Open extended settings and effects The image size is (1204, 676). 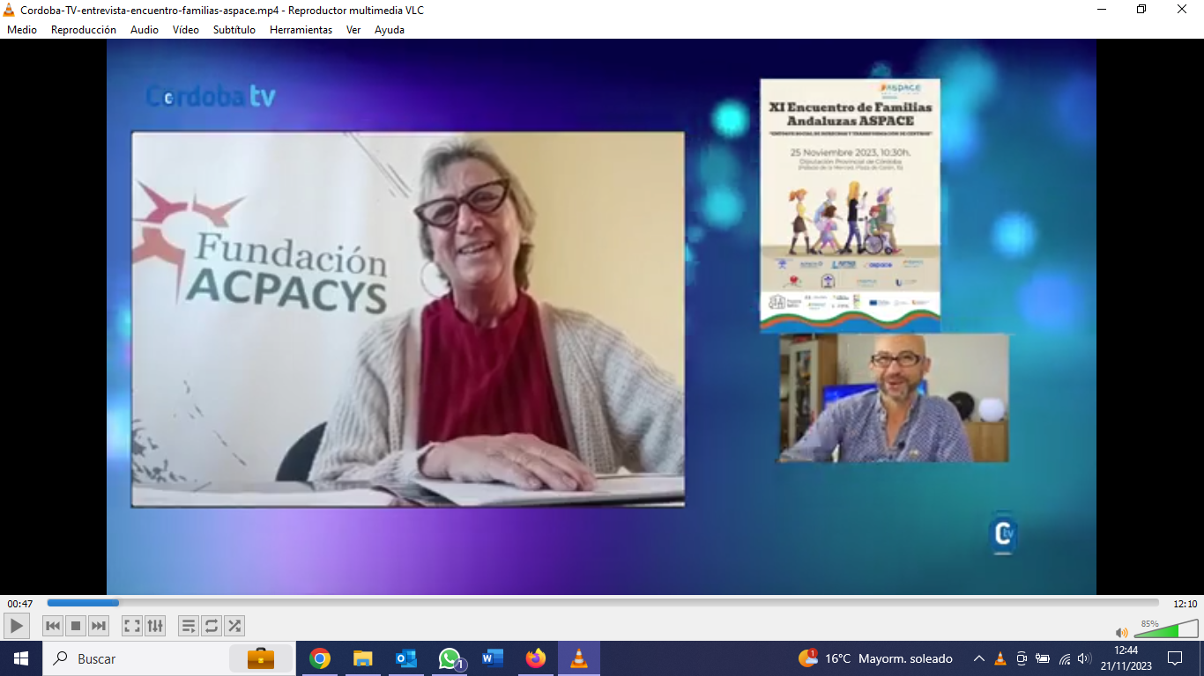tap(155, 626)
